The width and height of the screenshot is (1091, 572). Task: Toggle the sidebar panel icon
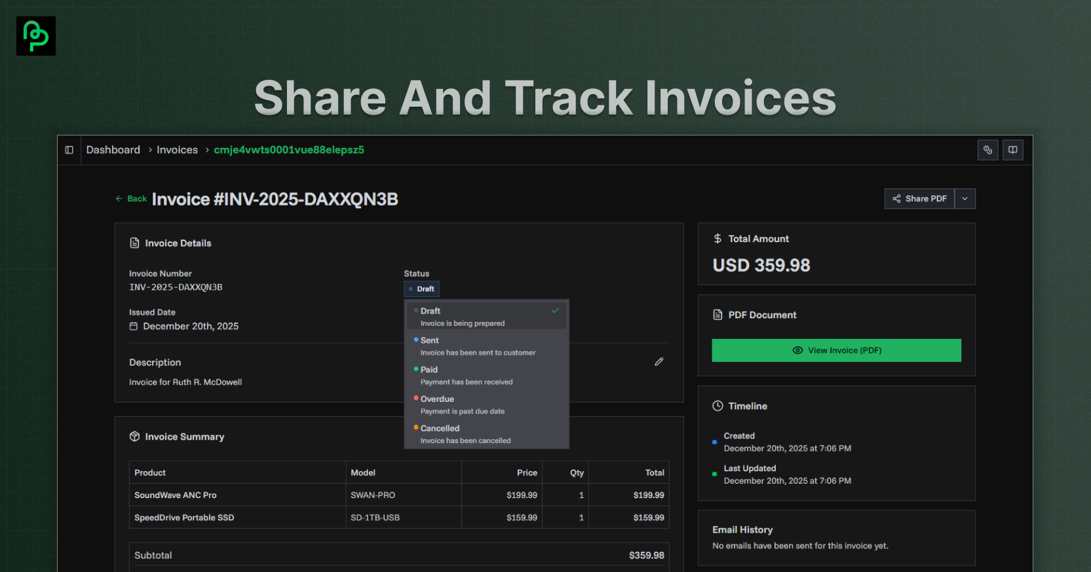(x=69, y=150)
